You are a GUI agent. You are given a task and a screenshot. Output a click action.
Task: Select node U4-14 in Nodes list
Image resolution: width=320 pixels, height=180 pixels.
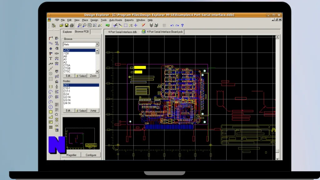click(x=81, y=103)
